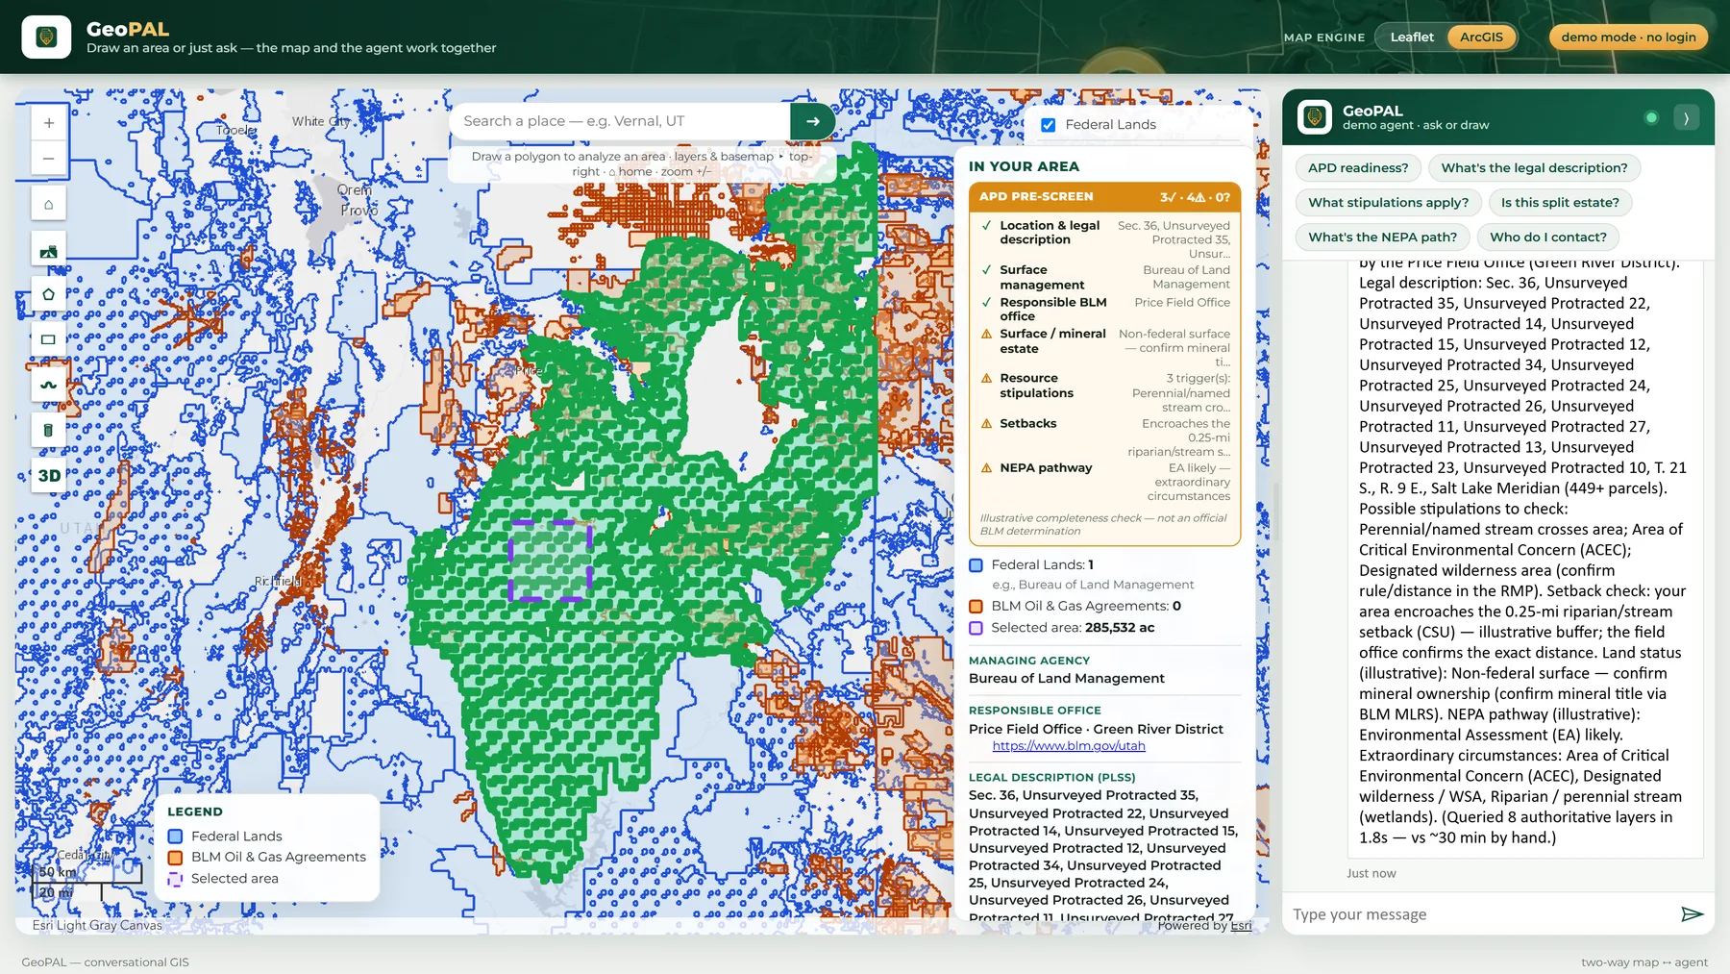Switch map engine to ArcGIS
1730x974 pixels.
pos(1481,37)
